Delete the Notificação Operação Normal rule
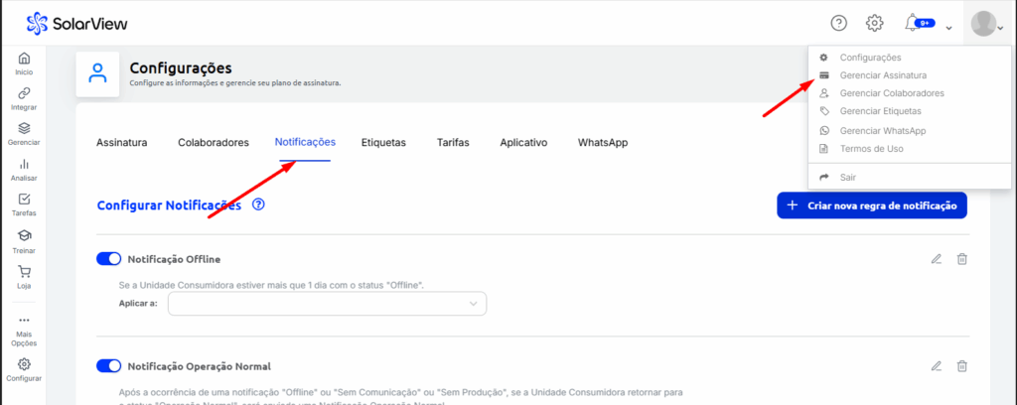The width and height of the screenshot is (1017, 405). pos(961,366)
